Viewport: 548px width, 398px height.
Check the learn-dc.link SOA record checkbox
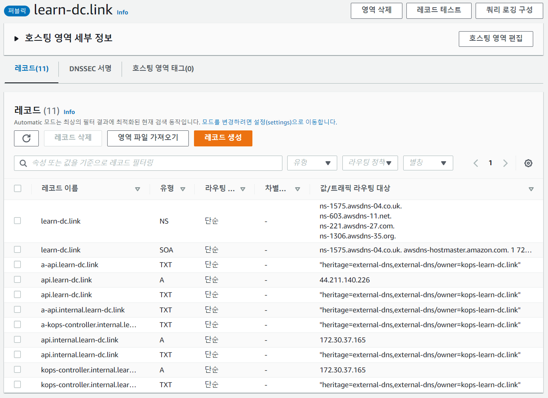pos(18,250)
